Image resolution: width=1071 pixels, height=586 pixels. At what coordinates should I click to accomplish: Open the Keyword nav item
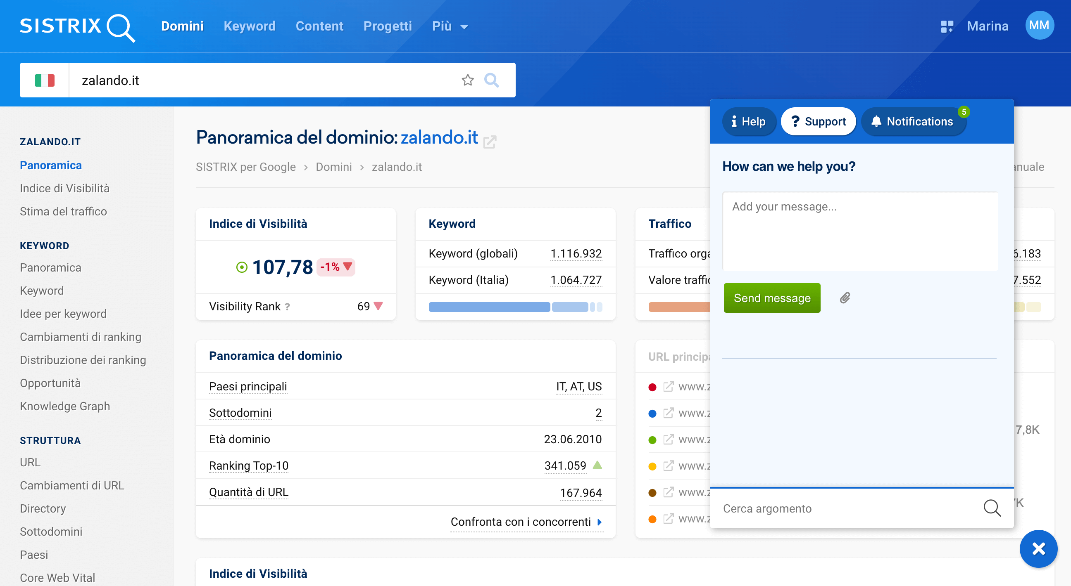point(250,26)
